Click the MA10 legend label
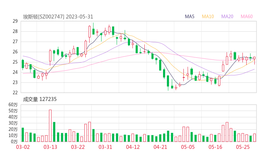 point(208,17)
